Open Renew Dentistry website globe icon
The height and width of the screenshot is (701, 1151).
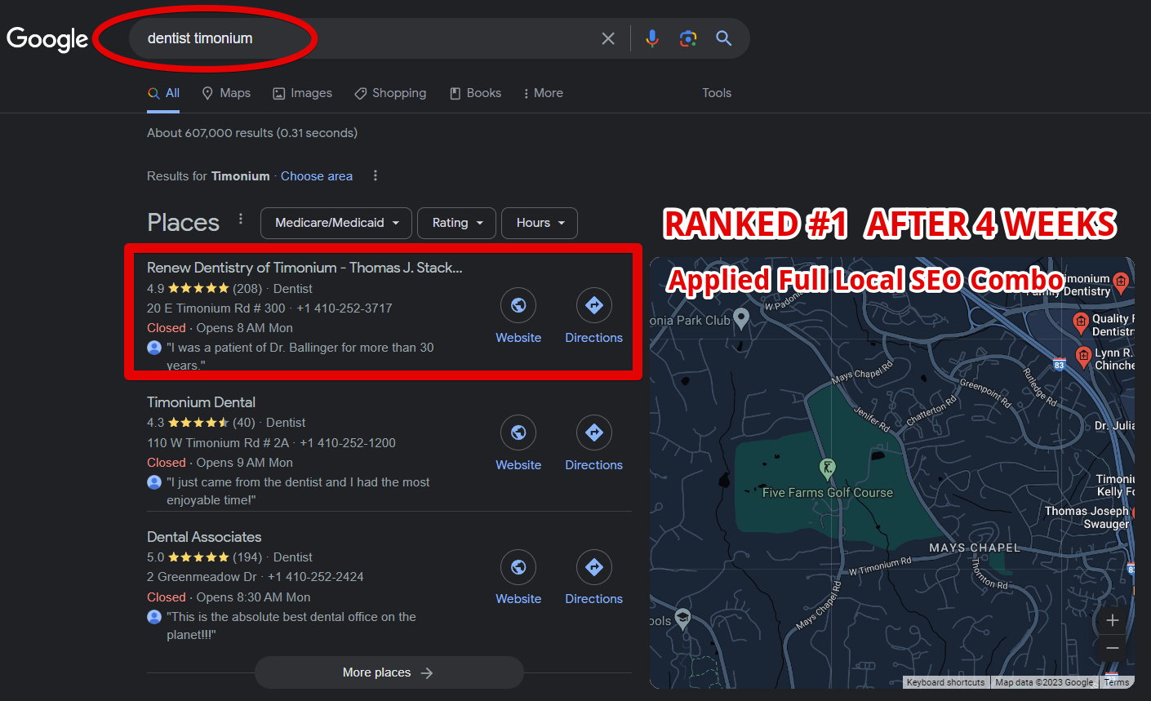[x=518, y=305]
